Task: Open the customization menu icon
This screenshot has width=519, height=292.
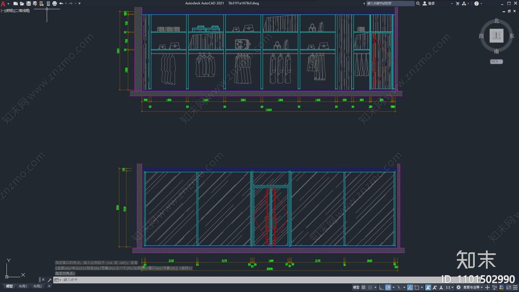Action: click(x=515, y=287)
